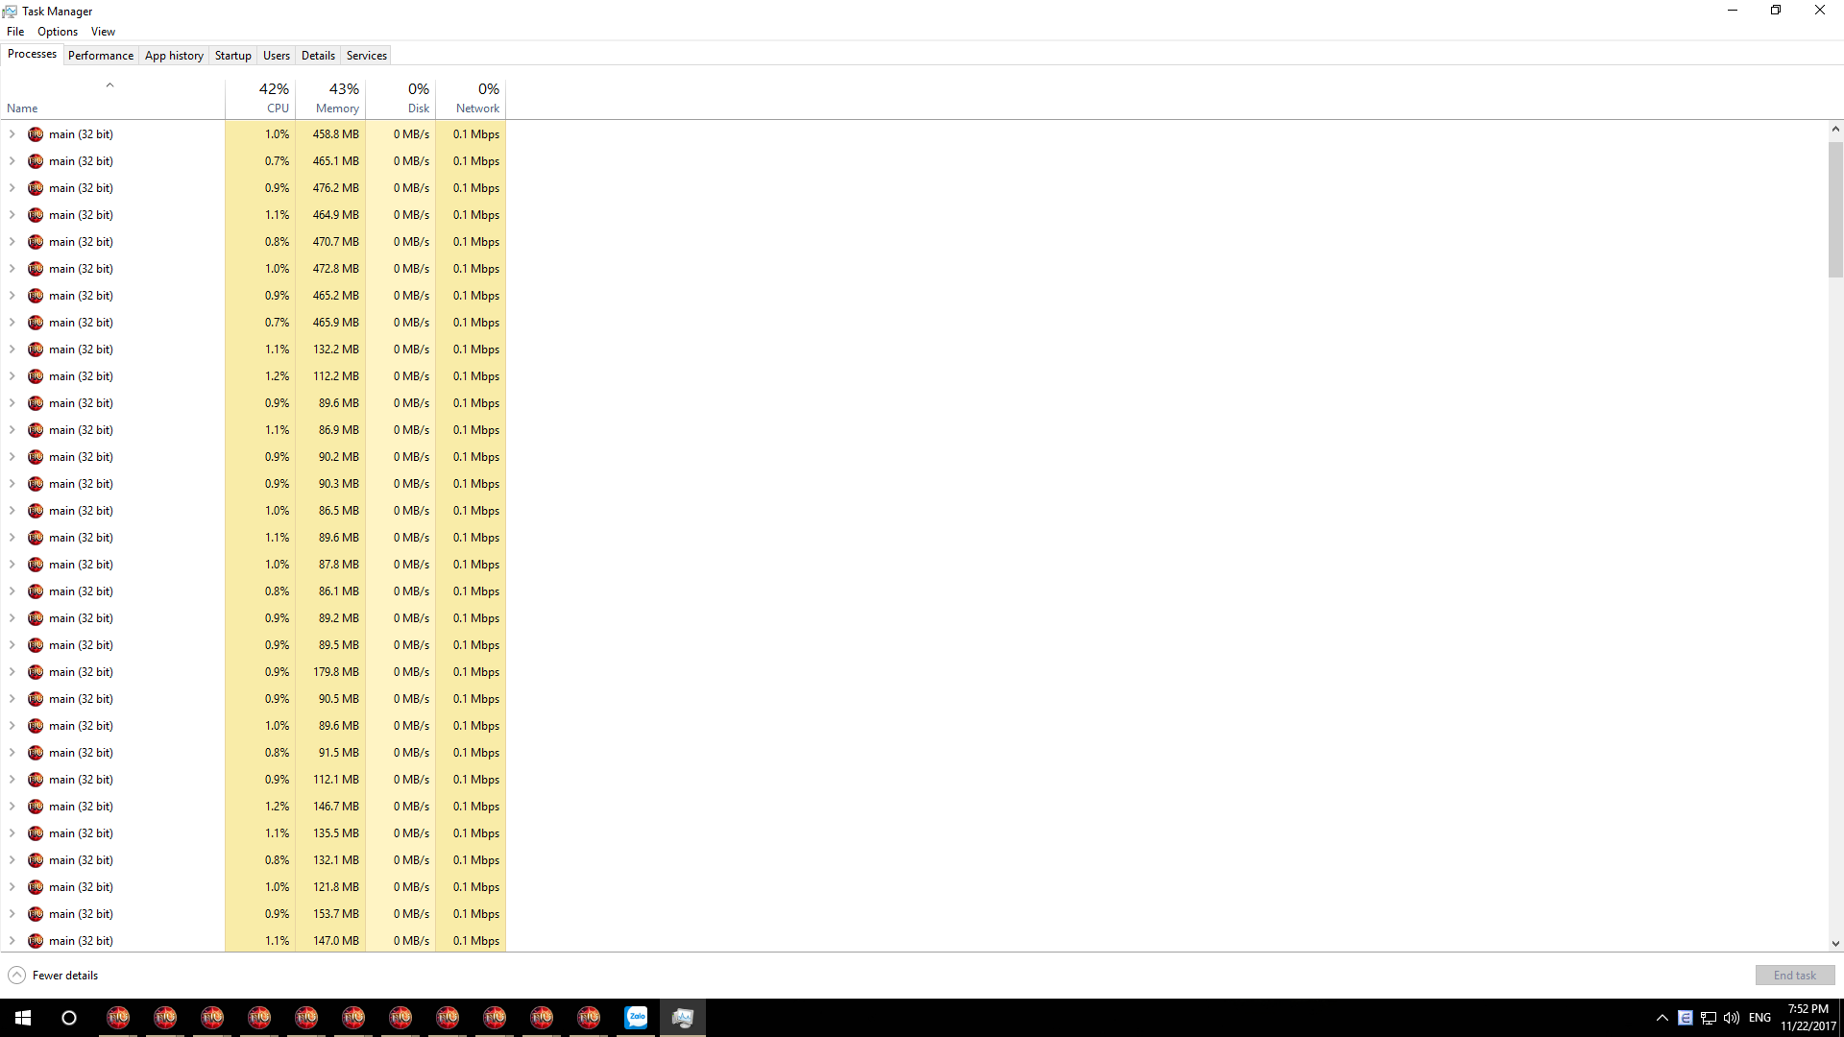Image resolution: width=1844 pixels, height=1037 pixels.
Task: Click the main process icon with 146.7 MB memory
Action: point(36,807)
